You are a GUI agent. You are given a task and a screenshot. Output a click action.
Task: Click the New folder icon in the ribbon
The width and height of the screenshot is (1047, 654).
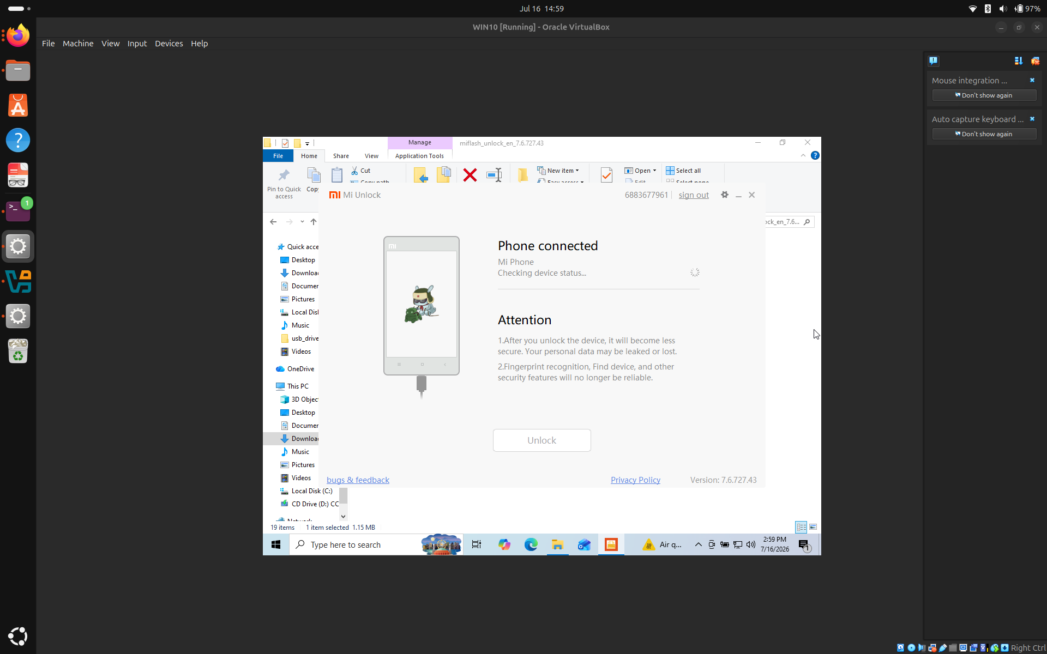pos(523,175)
